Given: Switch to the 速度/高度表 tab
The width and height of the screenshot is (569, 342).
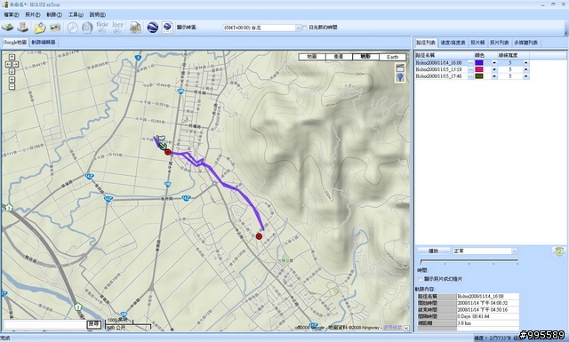Looking at the screenshot, I should click(453, 43).
